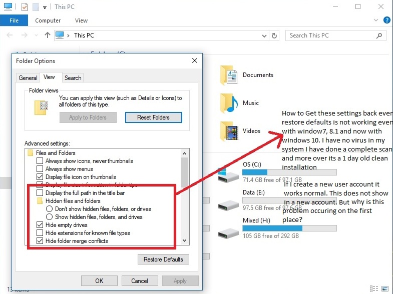This screenshot has width=393, height=294.
Task: Click the Music folder label
Action: click(251, 103)
